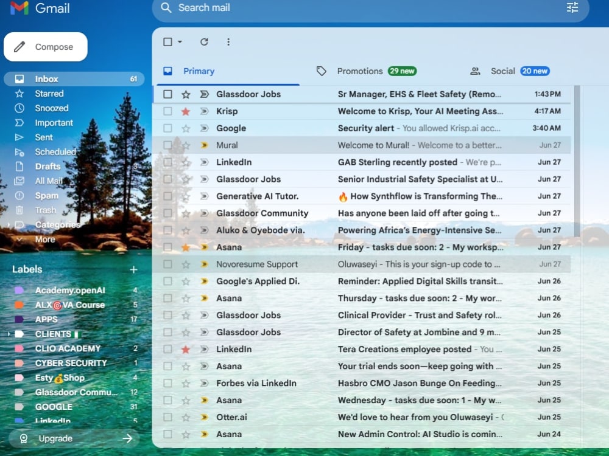
Task: Click the Upgrade badge icon
Action: (24, 438)
